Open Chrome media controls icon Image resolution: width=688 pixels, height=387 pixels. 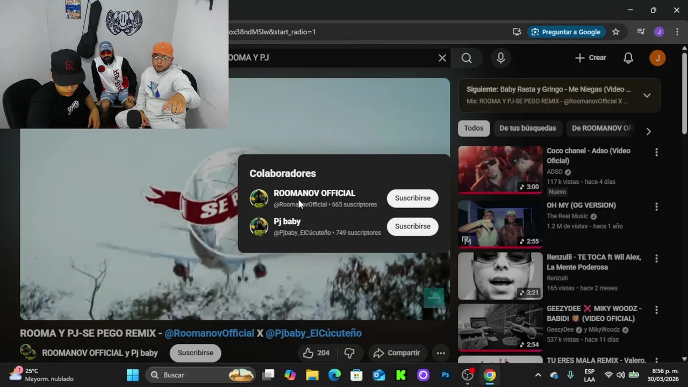tap(641, 32)
